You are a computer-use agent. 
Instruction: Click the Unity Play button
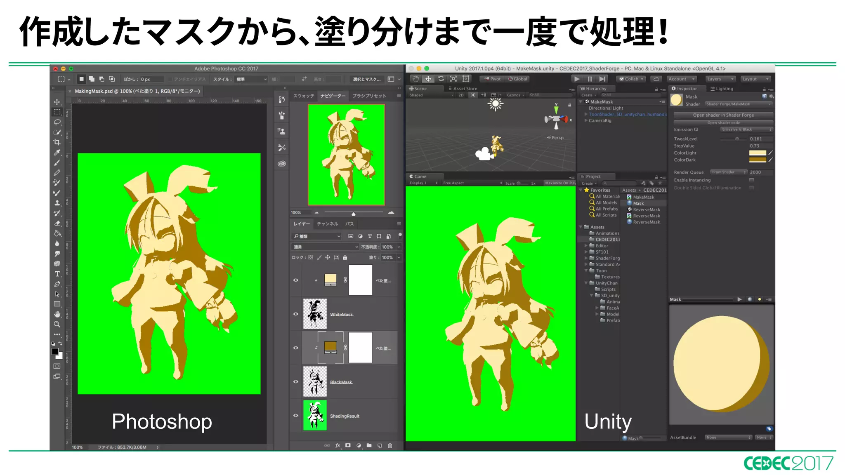(577, 79)
